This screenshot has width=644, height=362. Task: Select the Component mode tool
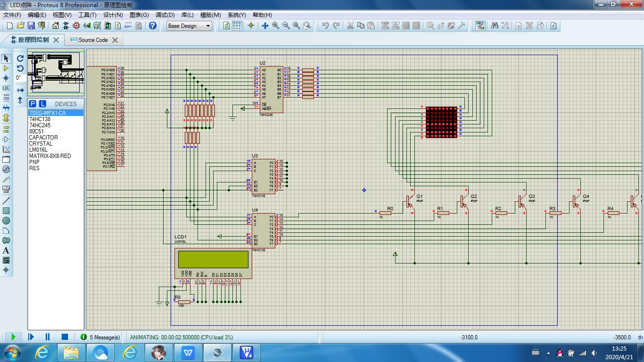6,68
